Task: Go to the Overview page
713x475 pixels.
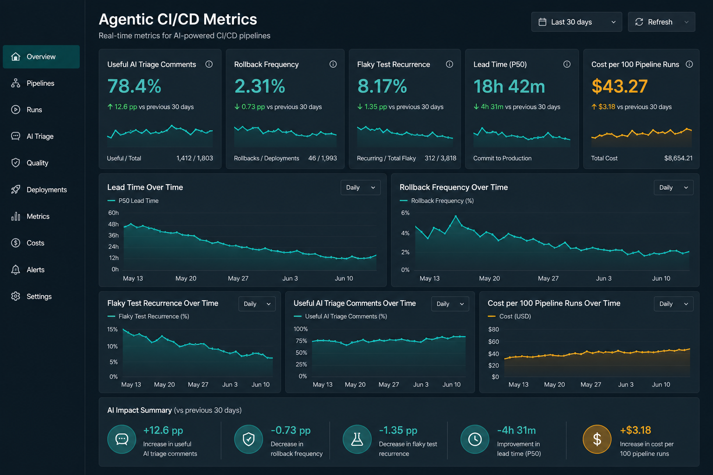Action: point(41,57)
